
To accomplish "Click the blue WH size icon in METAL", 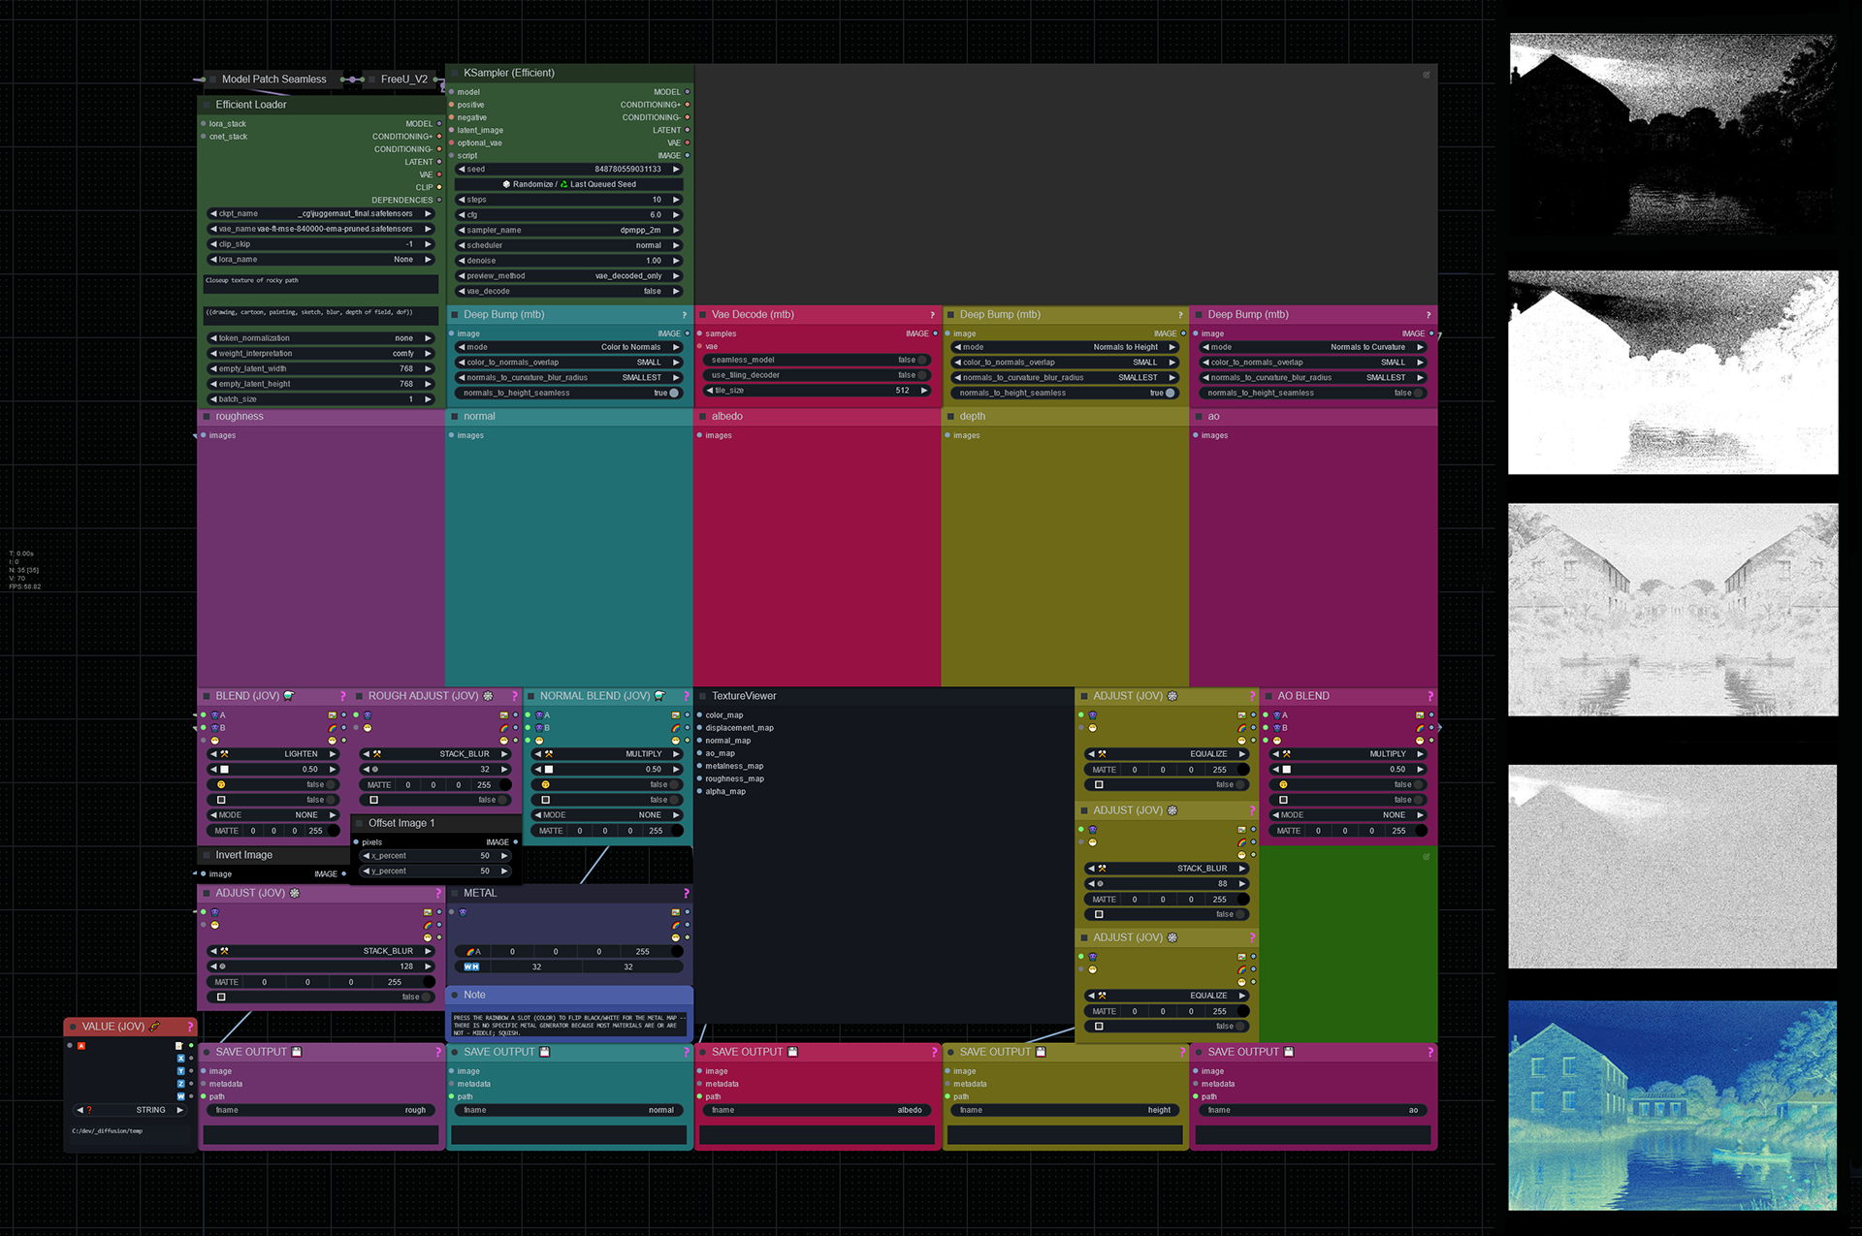I will [x=471, y=967].
